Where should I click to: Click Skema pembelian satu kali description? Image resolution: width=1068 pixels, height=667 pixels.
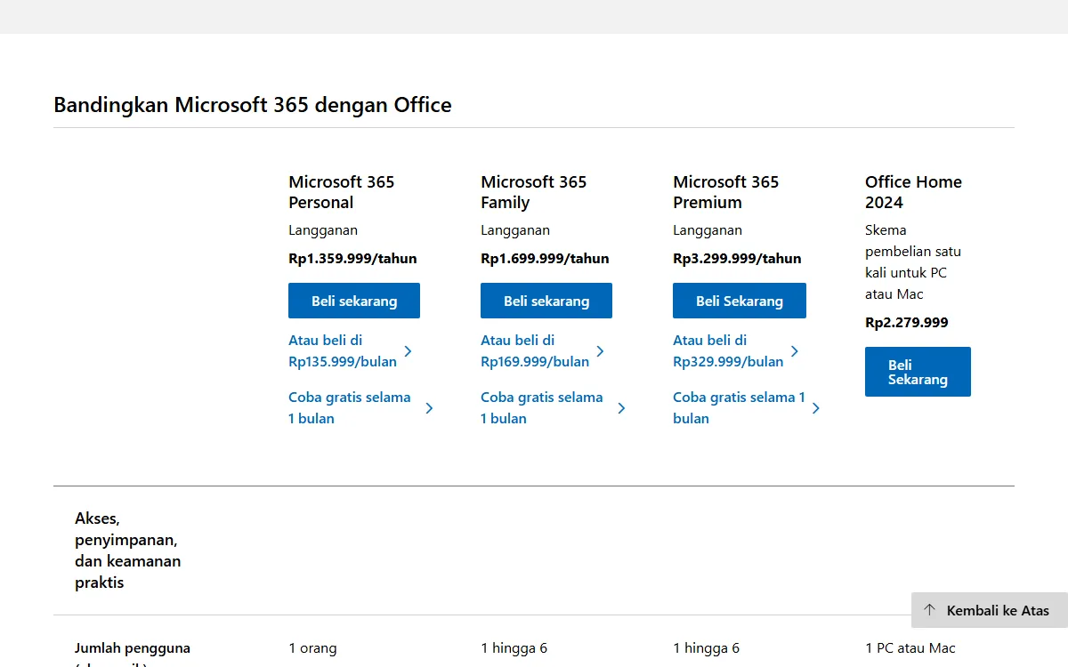913,261
